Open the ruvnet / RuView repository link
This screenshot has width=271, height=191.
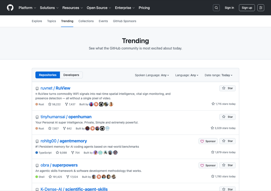coord(55,88)
